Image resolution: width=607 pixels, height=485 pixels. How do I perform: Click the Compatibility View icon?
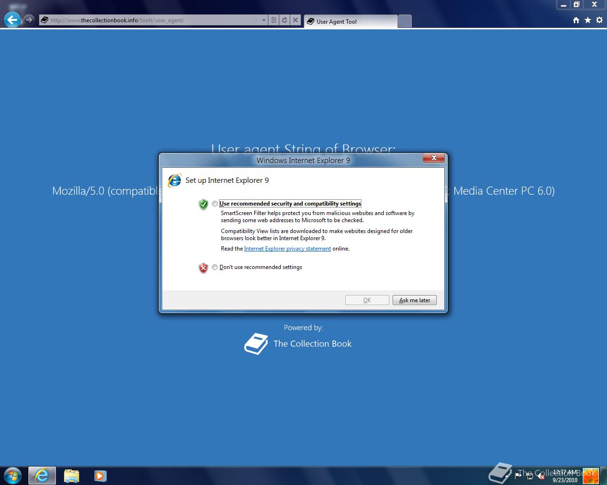274,20
